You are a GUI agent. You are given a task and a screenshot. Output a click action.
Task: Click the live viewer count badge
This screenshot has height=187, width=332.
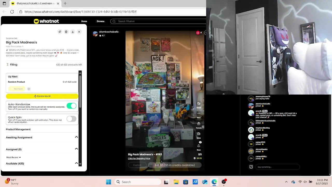point(199,33)
